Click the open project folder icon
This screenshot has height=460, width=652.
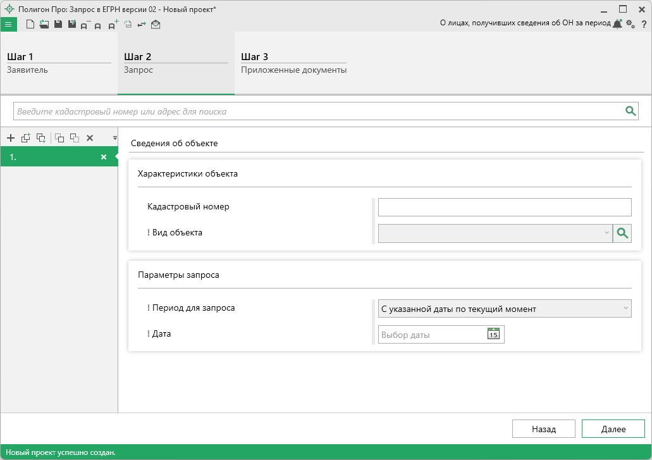click(x=44, y=25)
